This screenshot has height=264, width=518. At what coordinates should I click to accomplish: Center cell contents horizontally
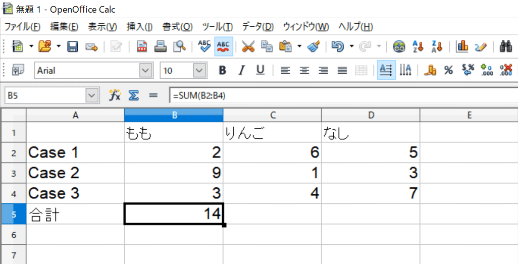click(x=304, y=70)
